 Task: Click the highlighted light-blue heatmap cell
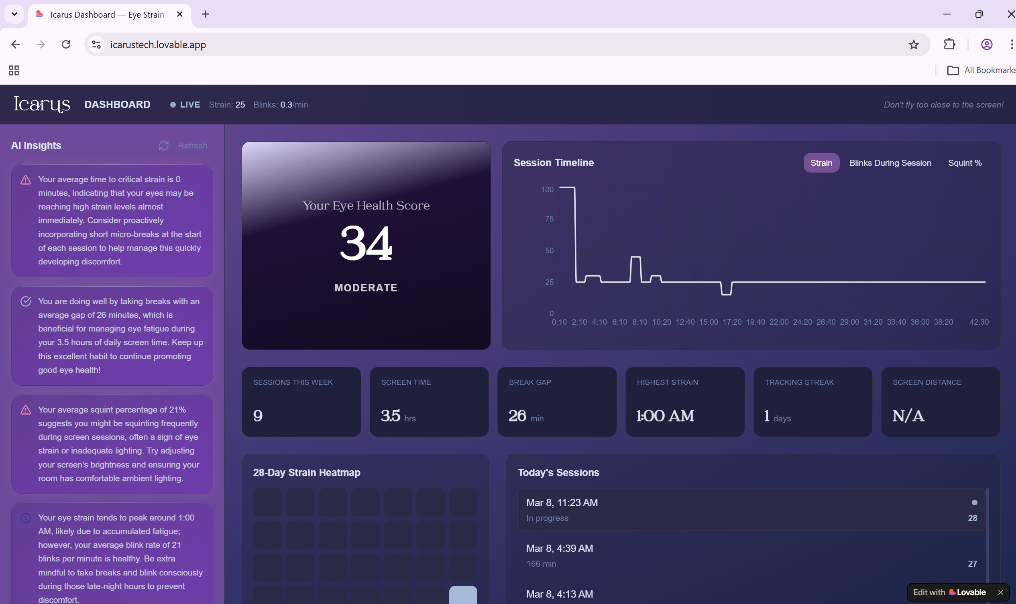463,595
